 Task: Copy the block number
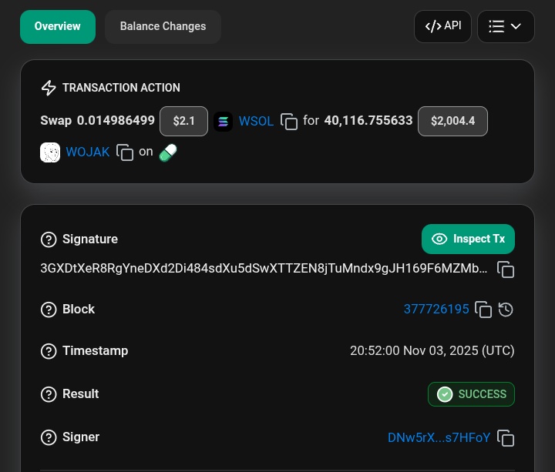click(x=483, y=310)
